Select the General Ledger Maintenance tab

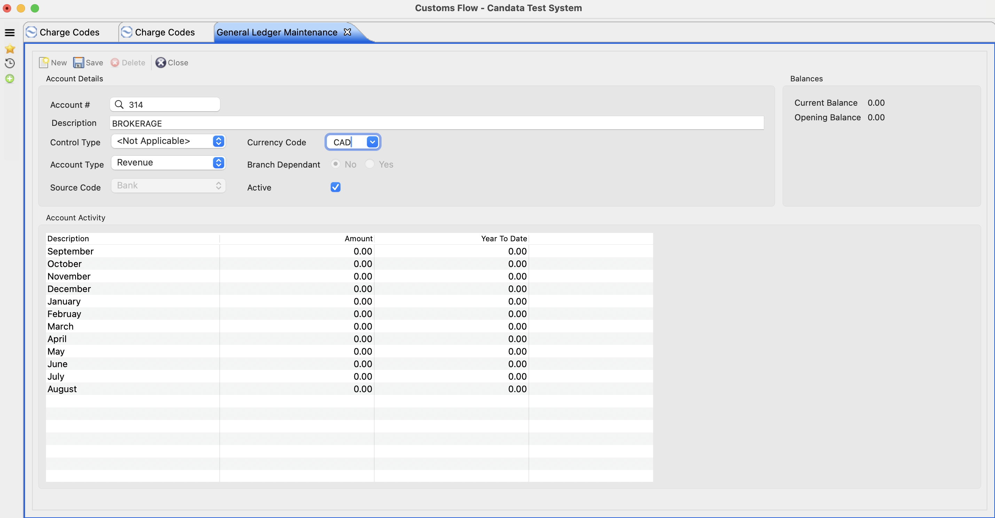tap(276, 32)
